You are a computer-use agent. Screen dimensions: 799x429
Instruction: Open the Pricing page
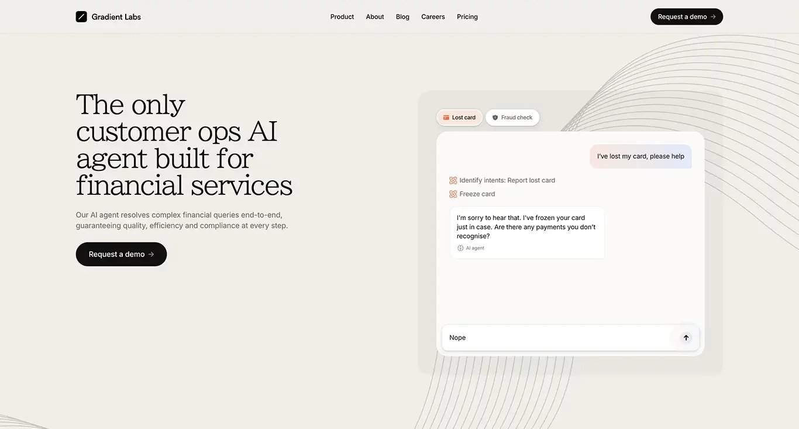(x=467, y=17)
